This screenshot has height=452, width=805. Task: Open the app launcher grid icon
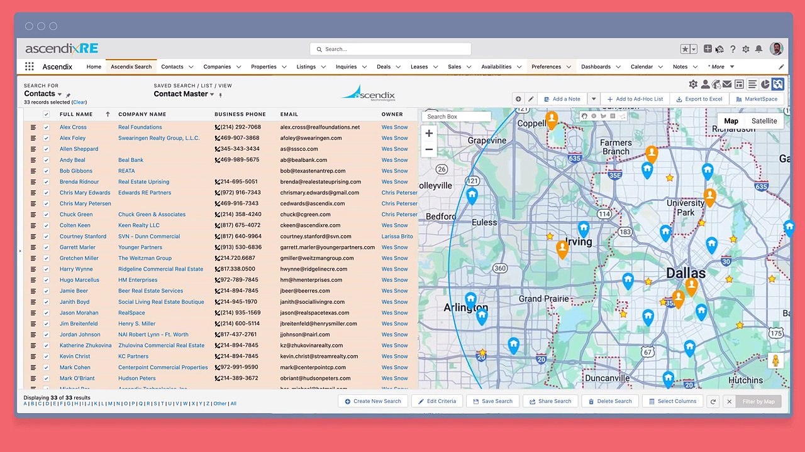[30, 67]
